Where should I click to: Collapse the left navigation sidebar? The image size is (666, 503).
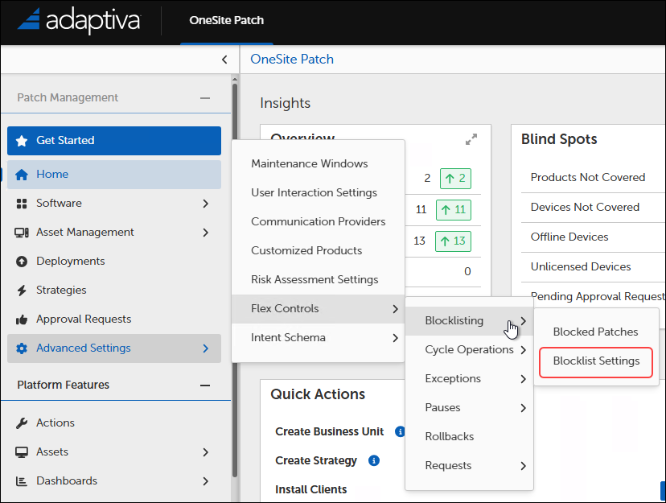[x=224, y=60]
